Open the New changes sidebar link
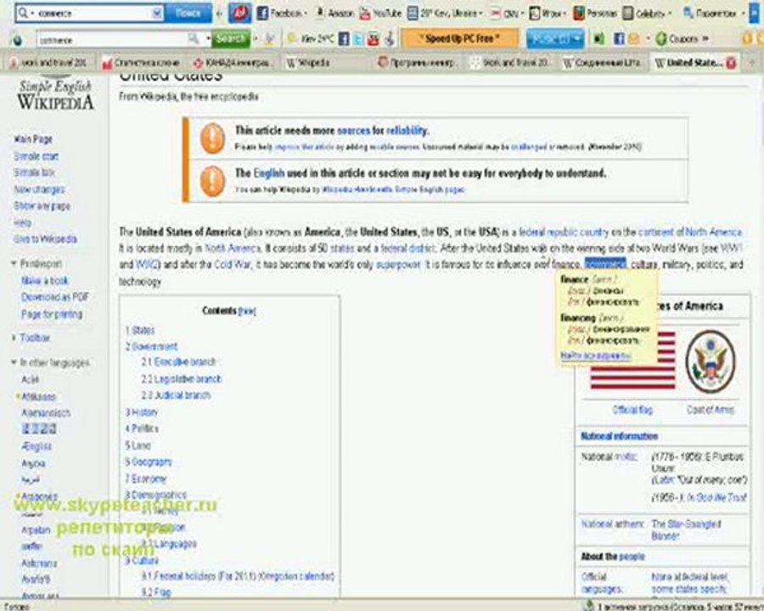Image resolution: width=764 pixels, height=611 pixels. [39, 189]
